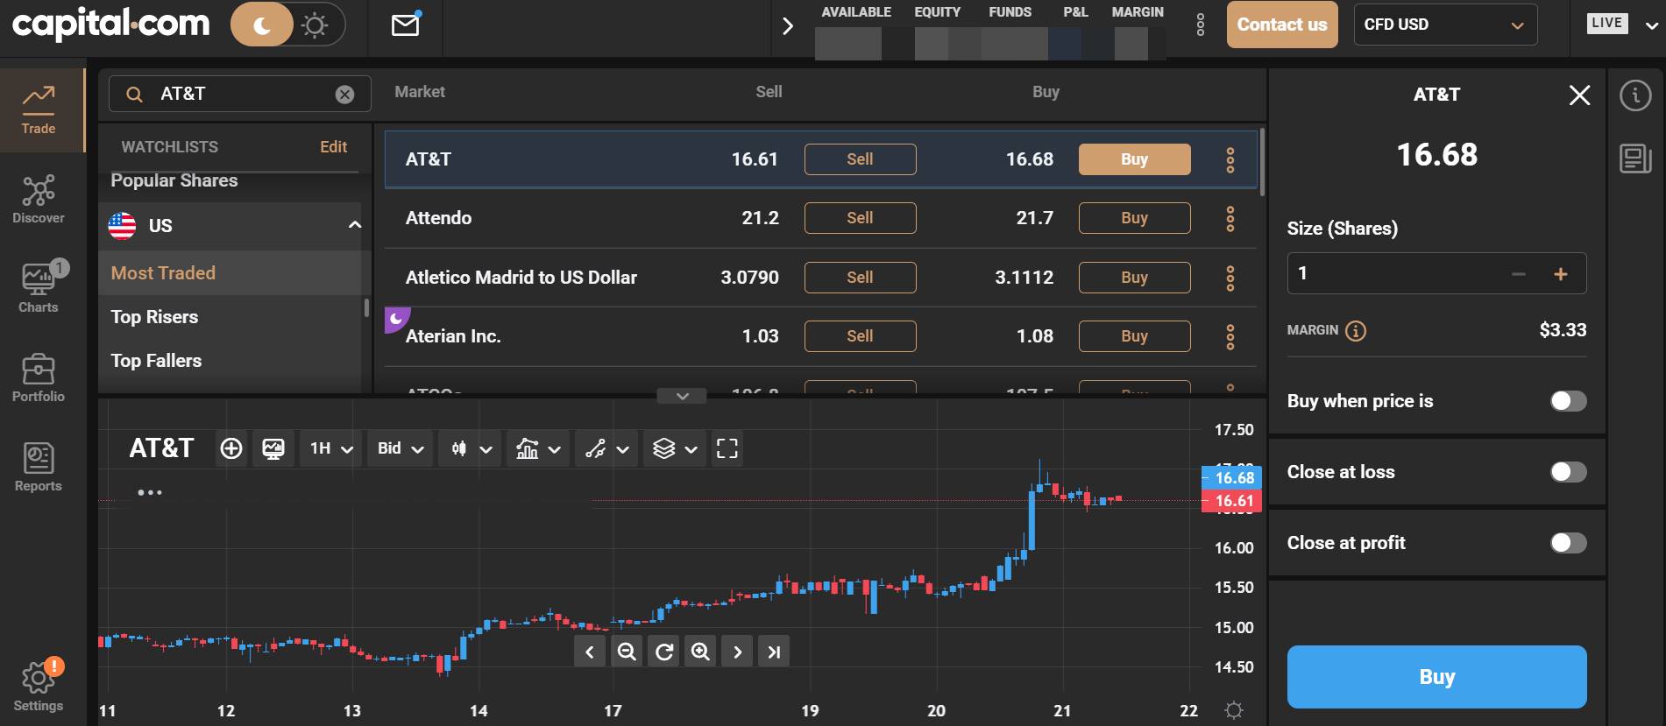
Task: Click the large blue Buy button
Action: (x=1436, y=677)
